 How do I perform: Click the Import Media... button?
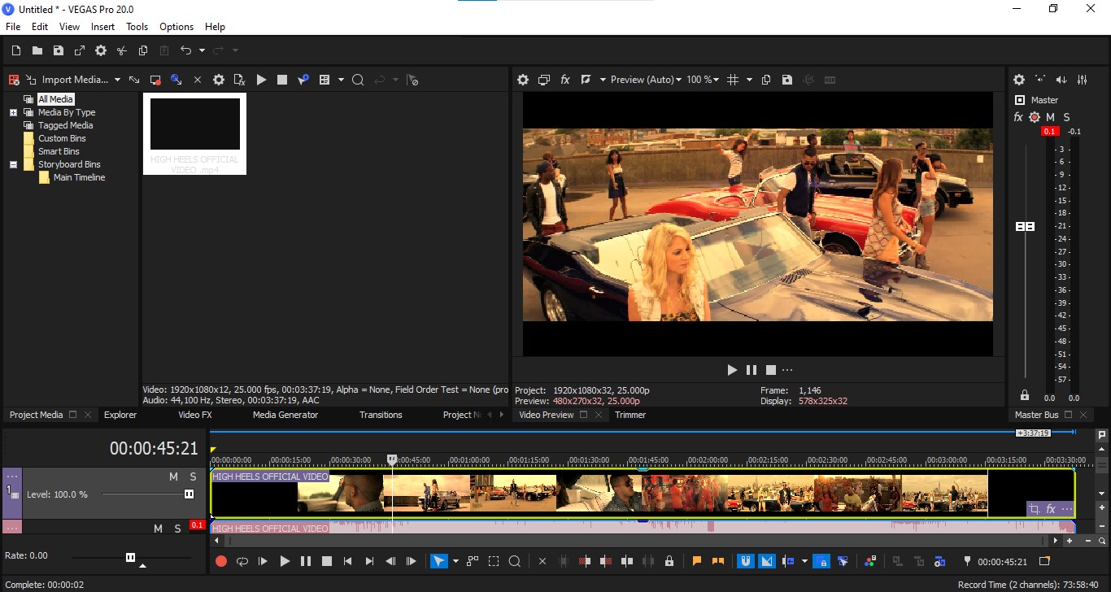[75, 80]
